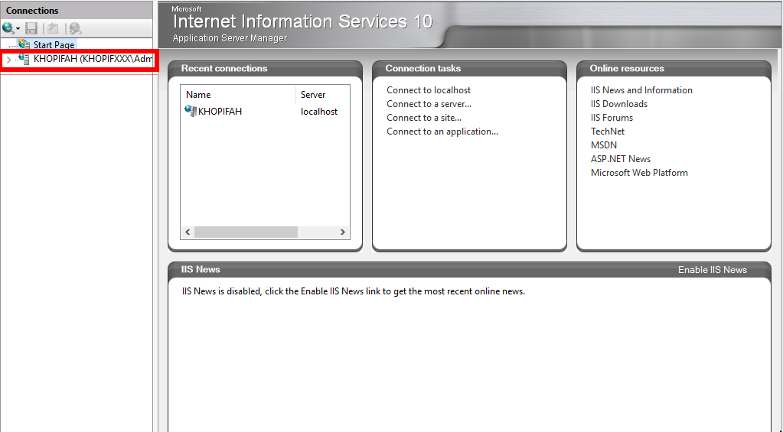Open the MSDN link

[x=604, y=145]
